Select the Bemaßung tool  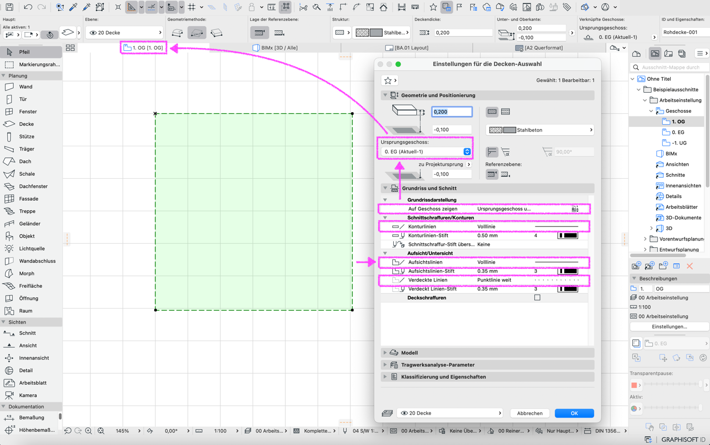[x=30, y=418]
